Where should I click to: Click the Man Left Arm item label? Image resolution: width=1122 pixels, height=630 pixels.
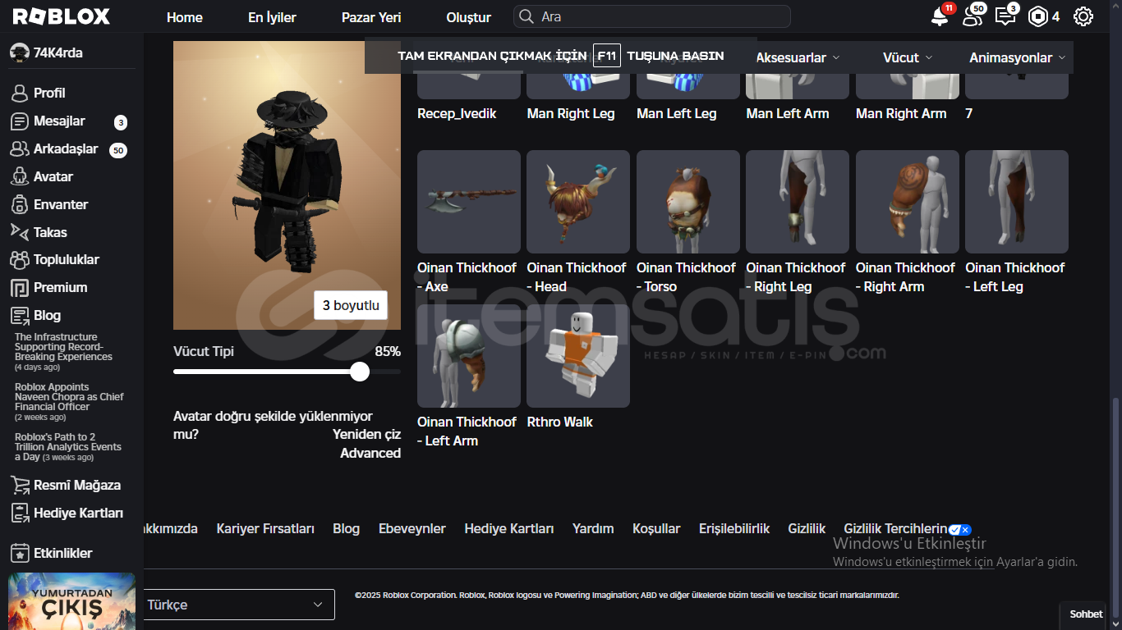[788, 113]
